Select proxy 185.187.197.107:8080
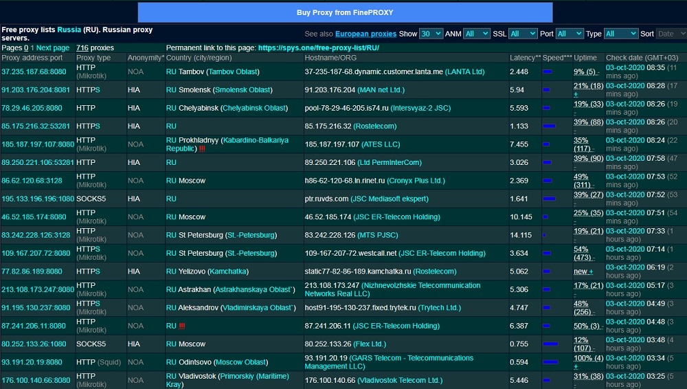Screen dimensions: 687x389 click(38, 144)
